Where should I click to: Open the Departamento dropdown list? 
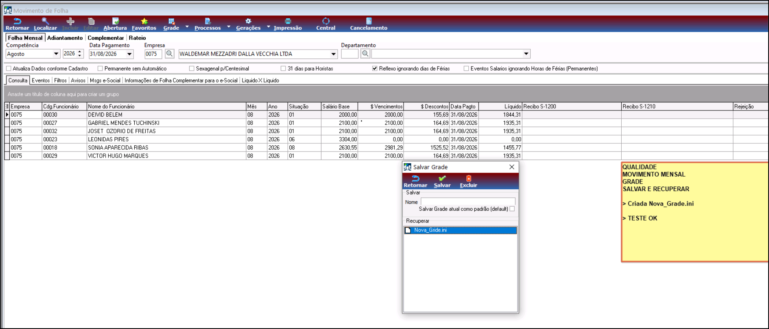(x=526, y=54)
